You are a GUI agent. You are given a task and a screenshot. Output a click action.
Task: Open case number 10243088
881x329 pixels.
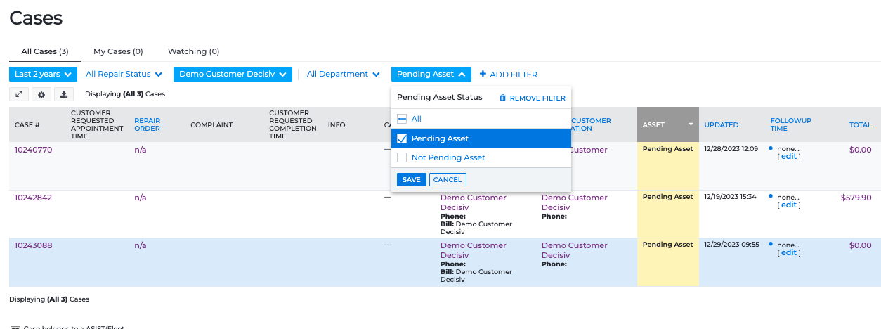pos(34,245)
